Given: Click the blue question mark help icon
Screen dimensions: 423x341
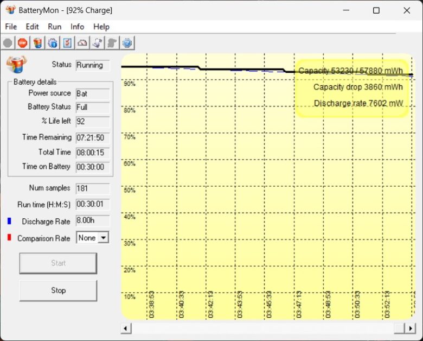Looking at the screenshot, I should (x=127, y=43).
